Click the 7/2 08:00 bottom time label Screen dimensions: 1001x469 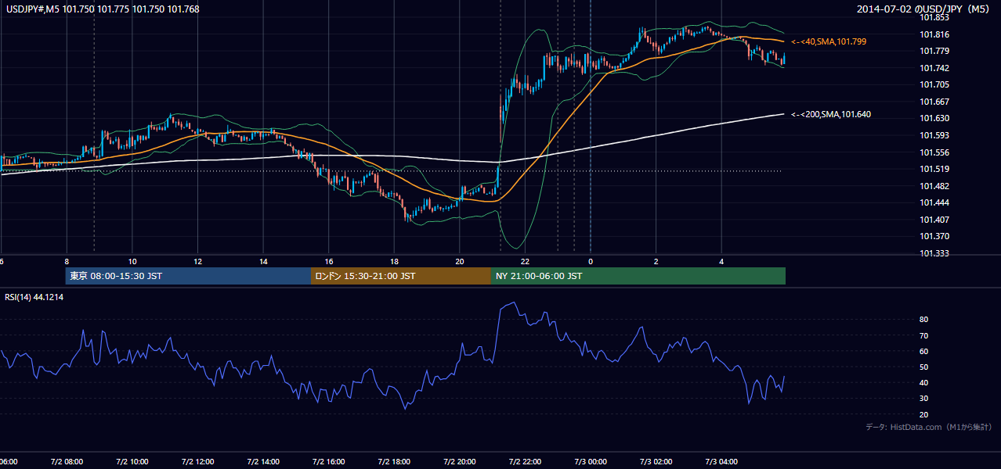(67, 461)
